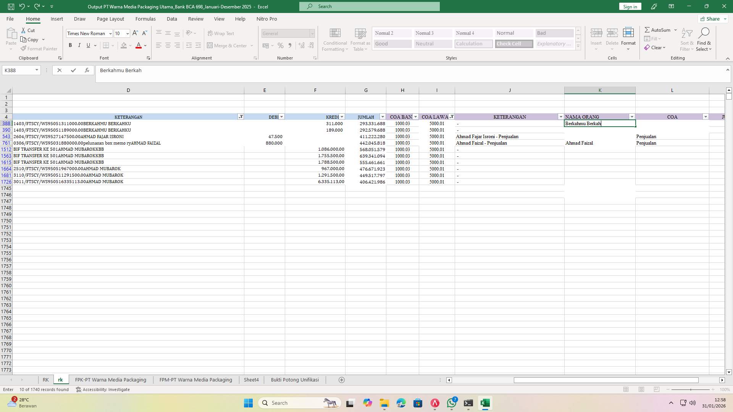Click the Comma Style icon

[290, 45]
